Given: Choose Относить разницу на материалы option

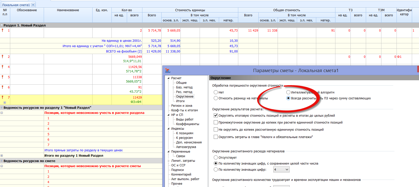Looking at the screenshot, I should pos(216,98).
